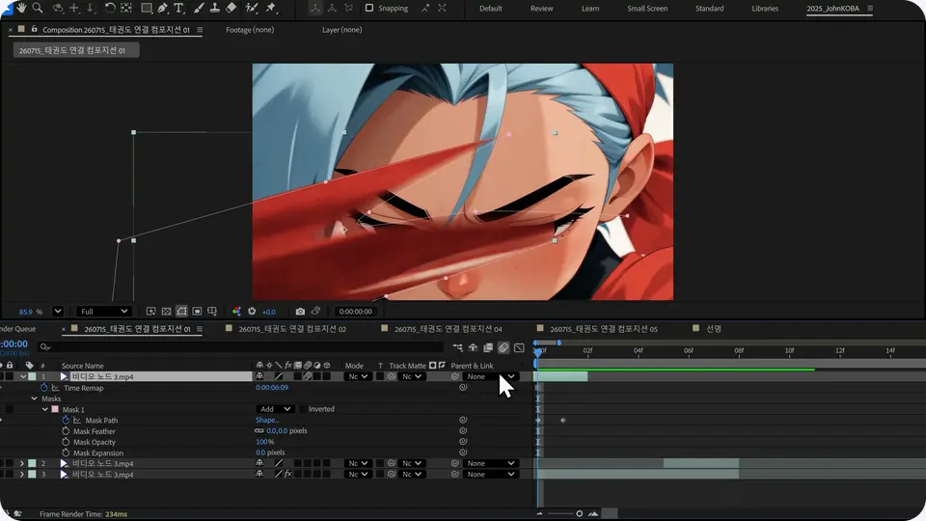Click the Time Remap value 0:00:06:09
The image size is (926, 521).
pyautogui.click(x=272, y=388)
